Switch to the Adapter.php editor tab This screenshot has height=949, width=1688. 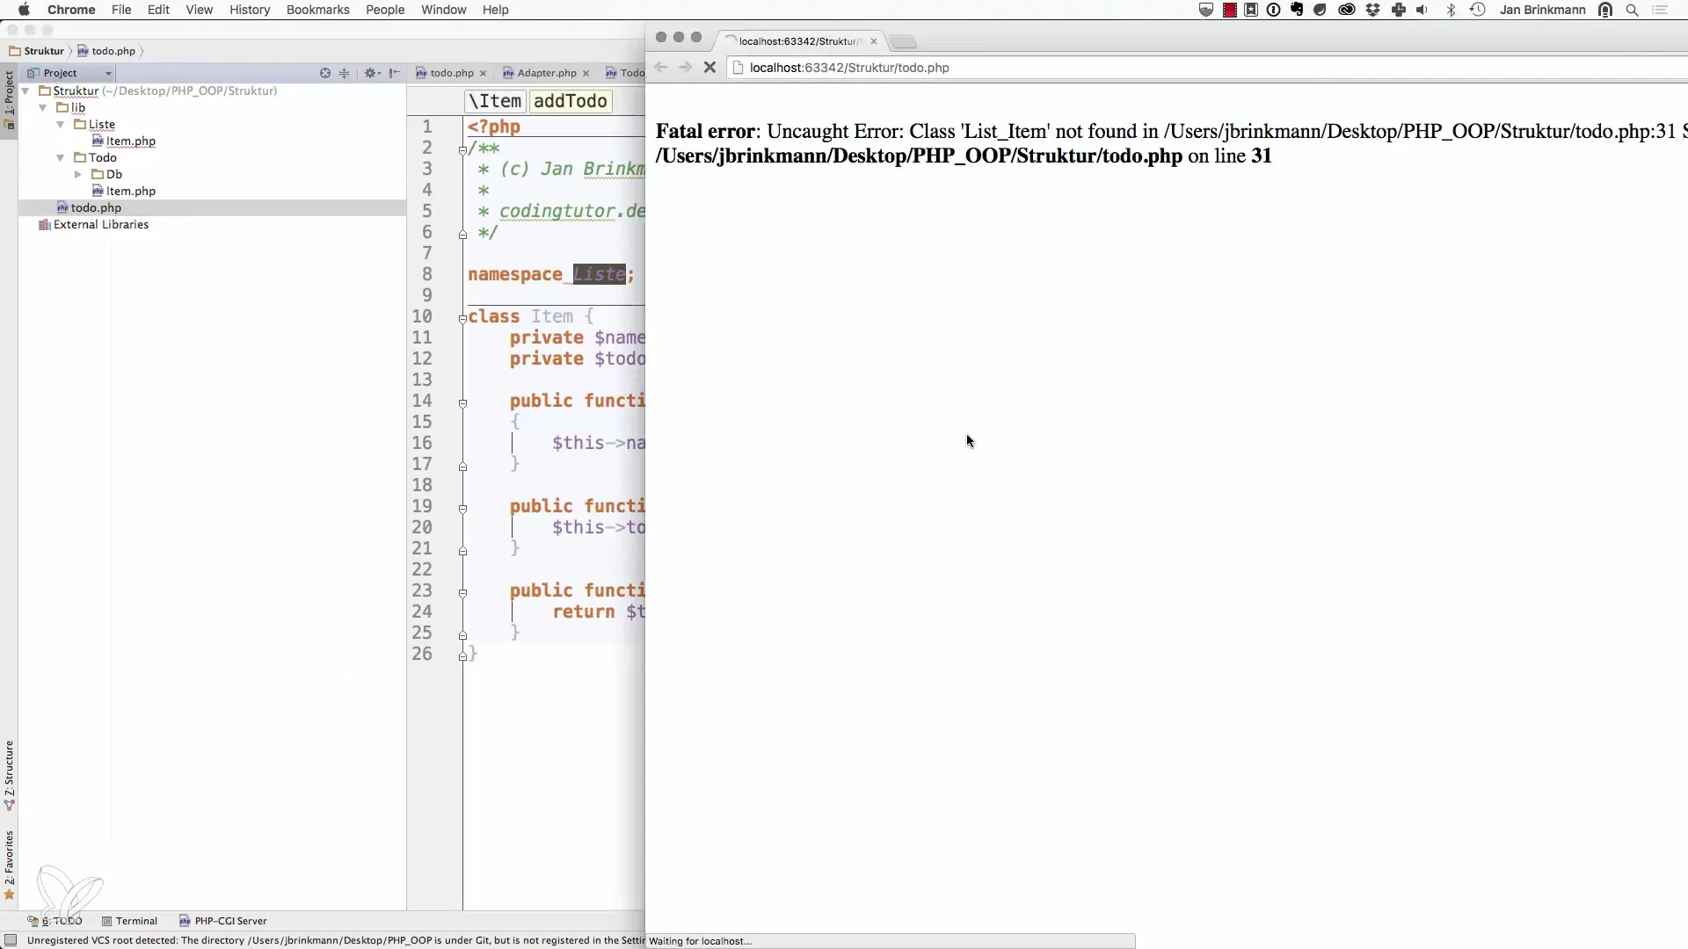[x=547, y=73]
